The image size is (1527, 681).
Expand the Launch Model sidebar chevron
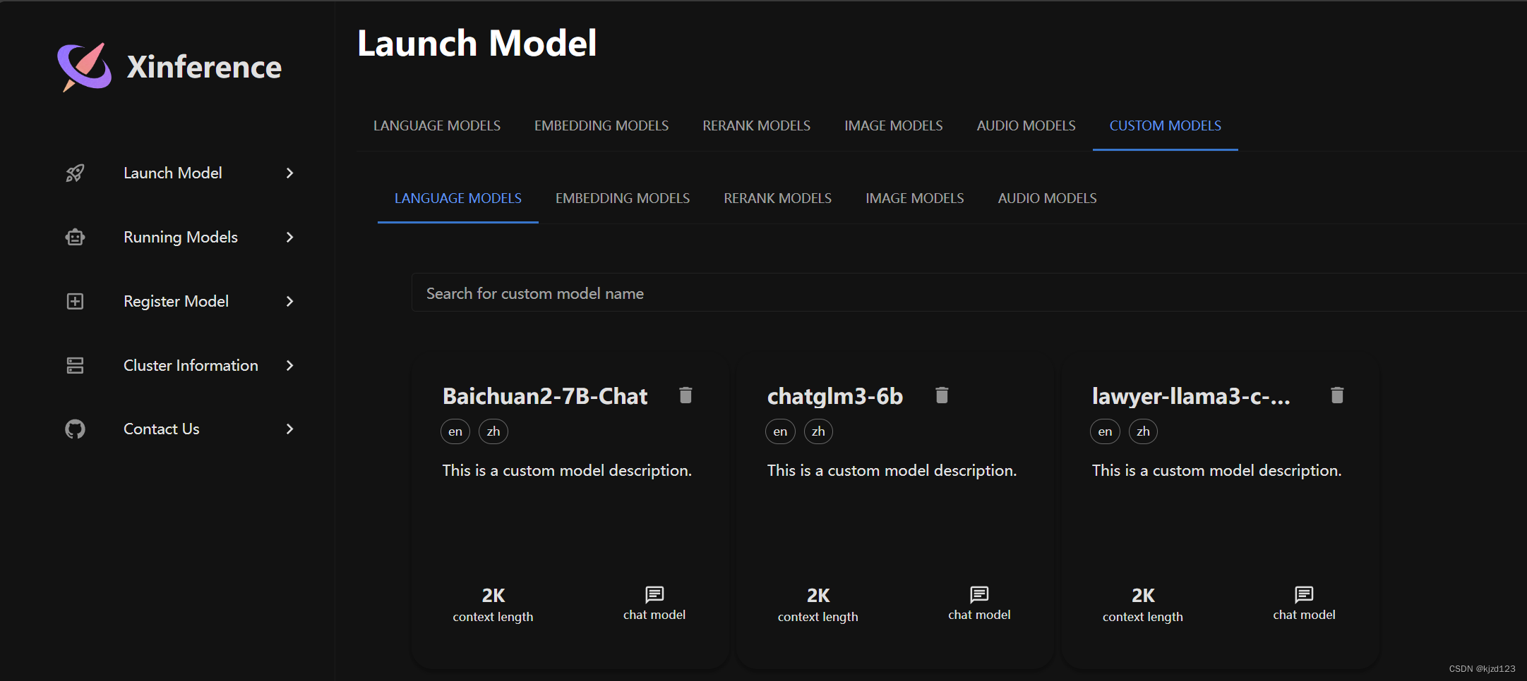tap(289, 173)
